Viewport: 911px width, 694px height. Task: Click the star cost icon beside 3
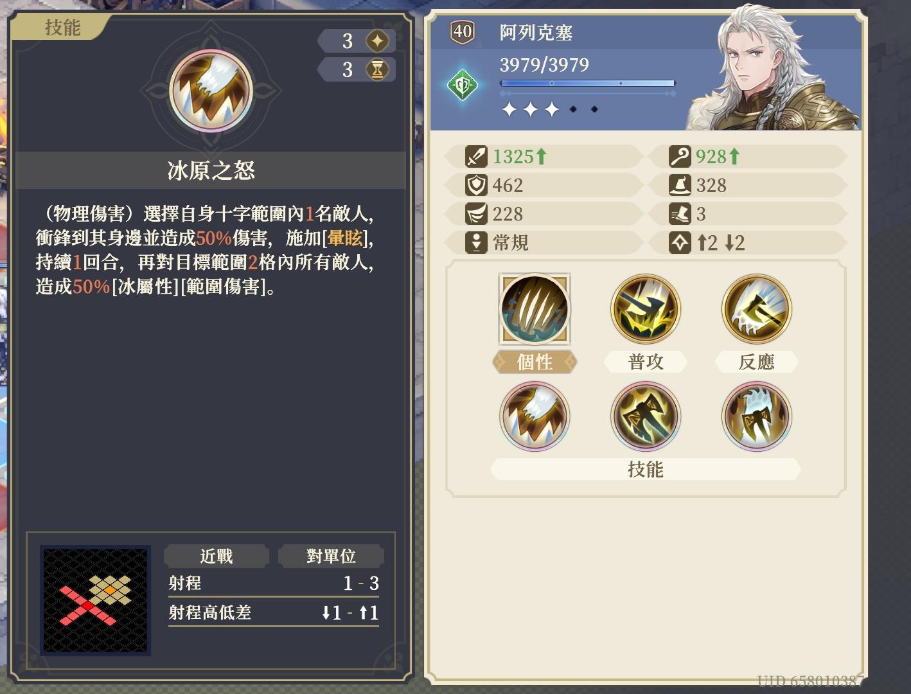(377, 41)
